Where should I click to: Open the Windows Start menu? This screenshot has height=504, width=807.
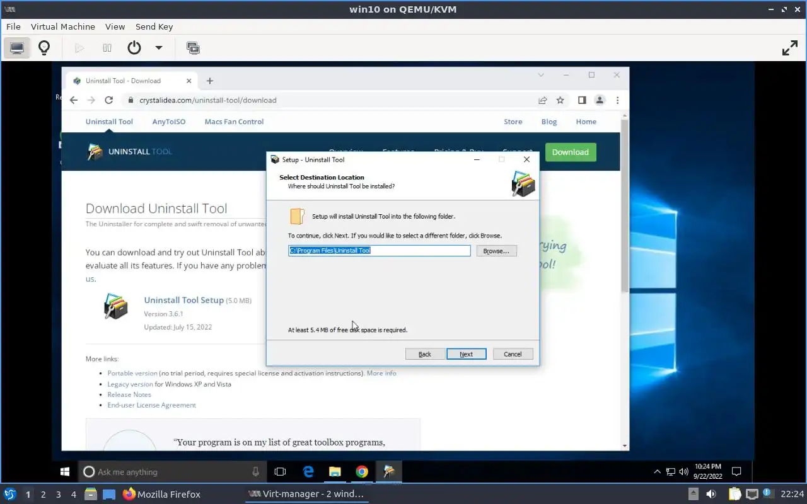(x=64, y=471)
